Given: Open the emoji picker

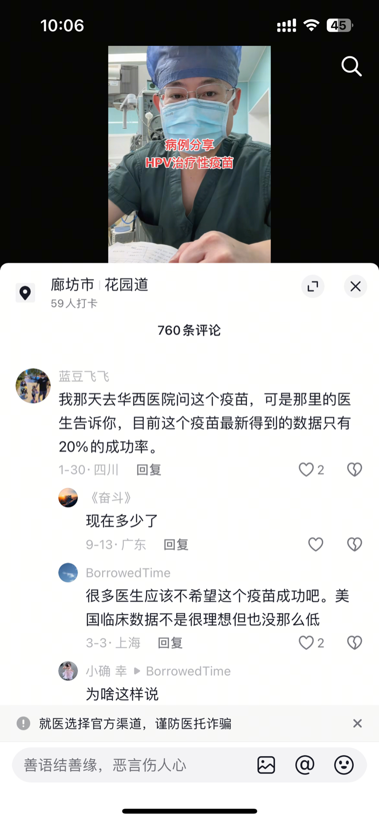Looking at the screenshot, I should pyautogui.click(x=343, y=765).
